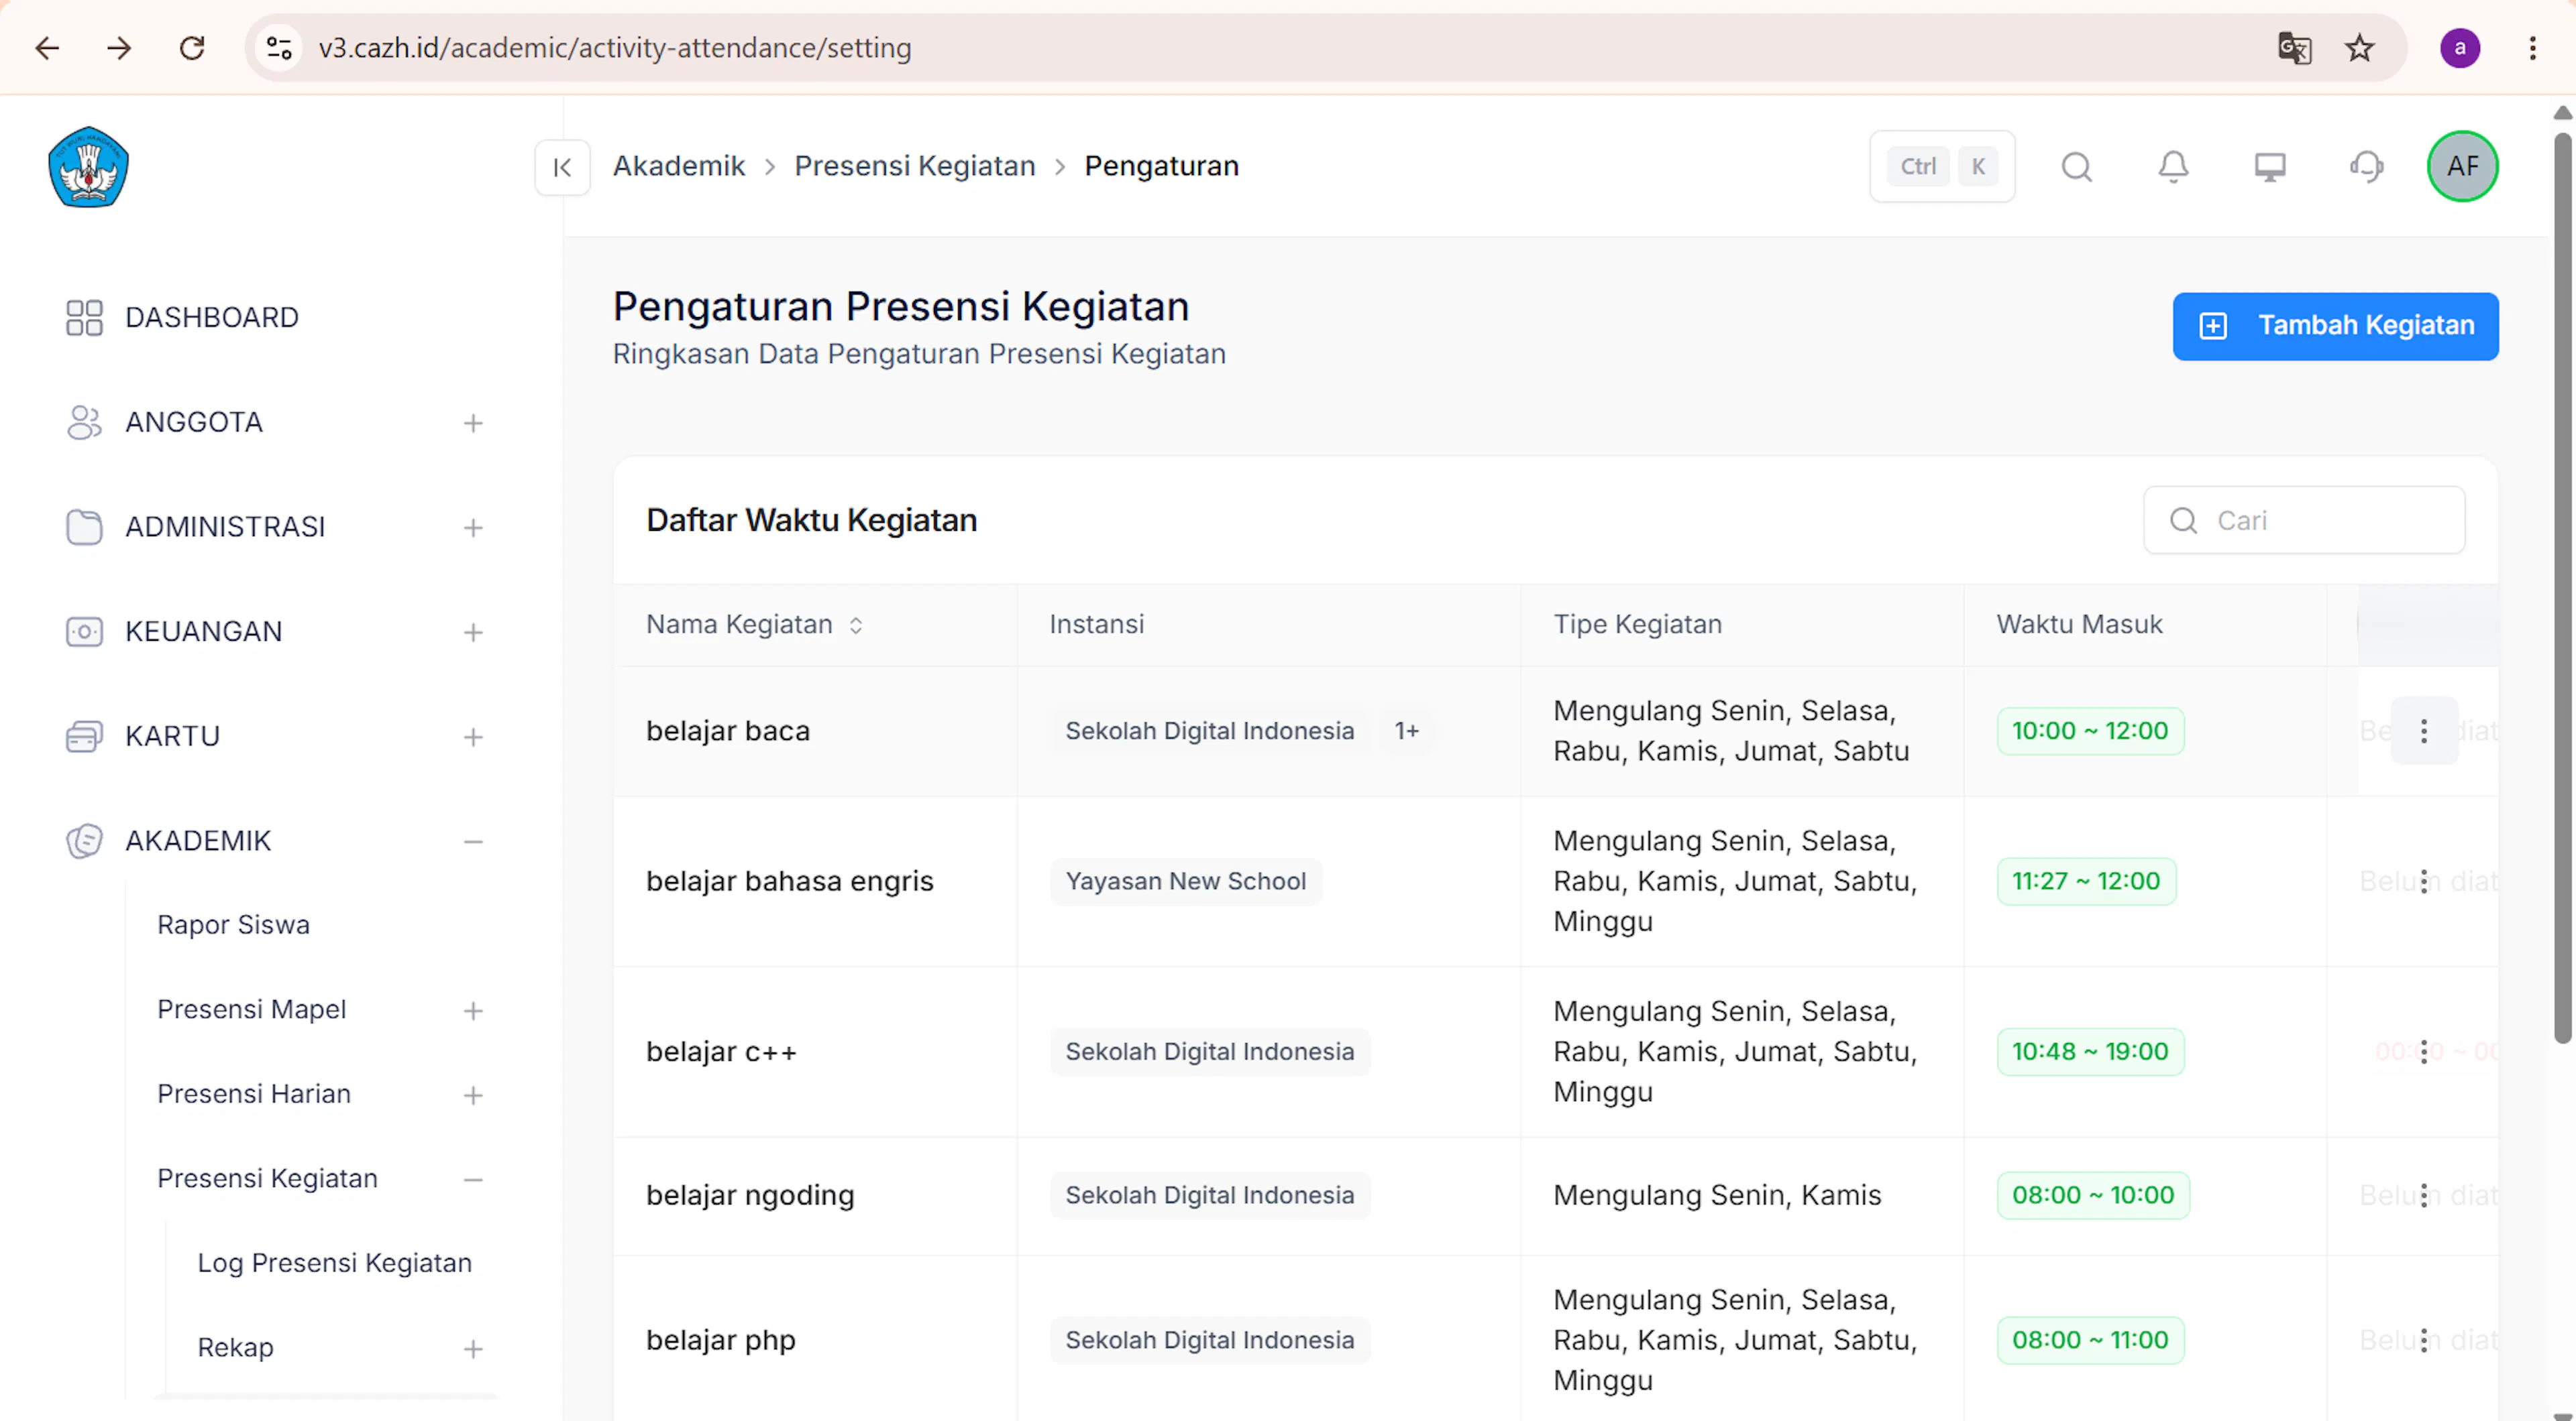Expand the KEUANGAN menu
This screenshot has height=1421, width=2576.
(x=473, y=633)
